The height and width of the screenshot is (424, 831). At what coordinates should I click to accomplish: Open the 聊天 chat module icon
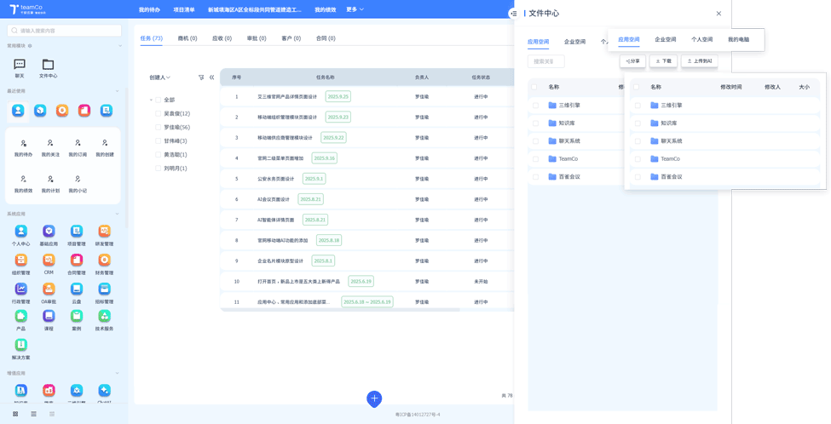[20, 65]
